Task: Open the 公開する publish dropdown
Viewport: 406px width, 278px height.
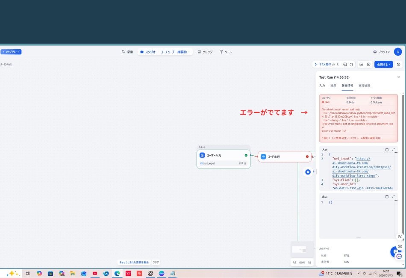Action: pyautogui.click(x=383, y=64)
